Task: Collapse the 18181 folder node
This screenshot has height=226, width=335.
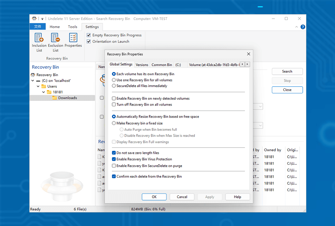Action: pyautogui.click(x=43, y=92)
